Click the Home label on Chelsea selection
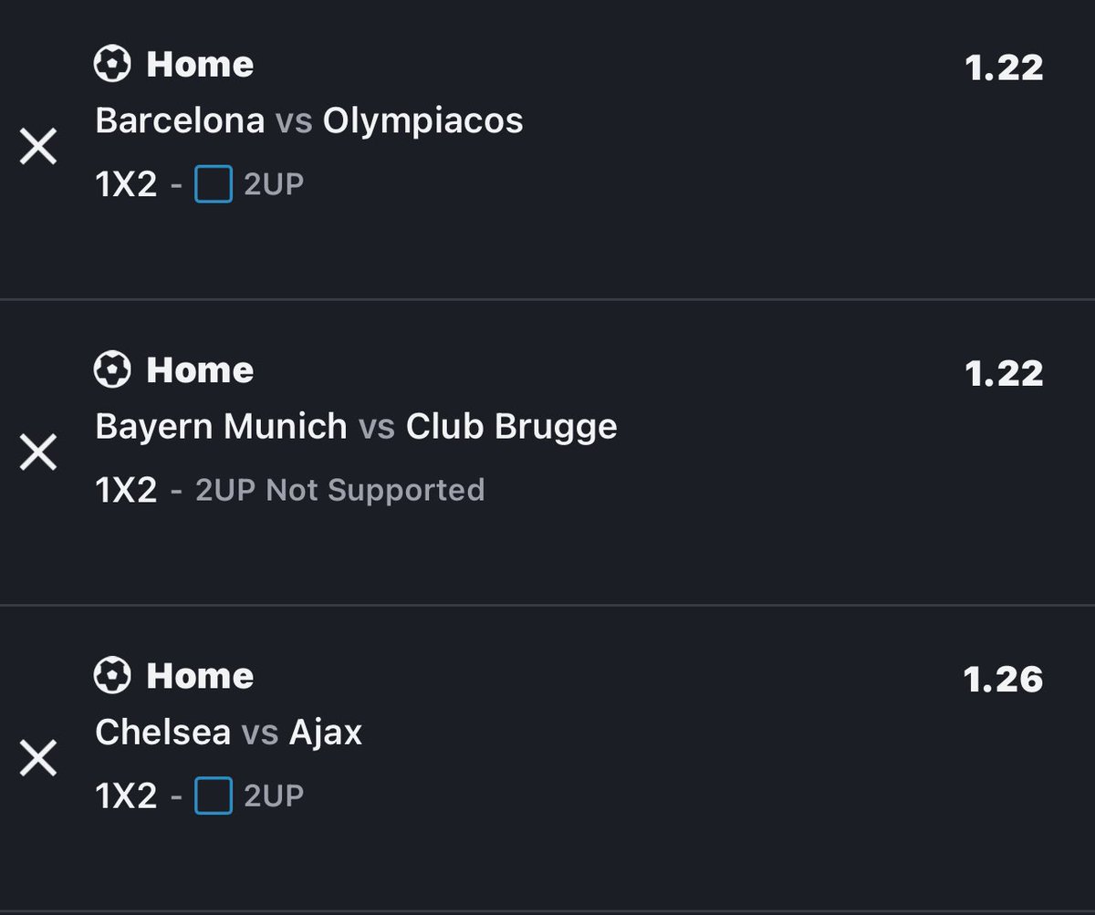1095x915 pixels. [200, 676]
